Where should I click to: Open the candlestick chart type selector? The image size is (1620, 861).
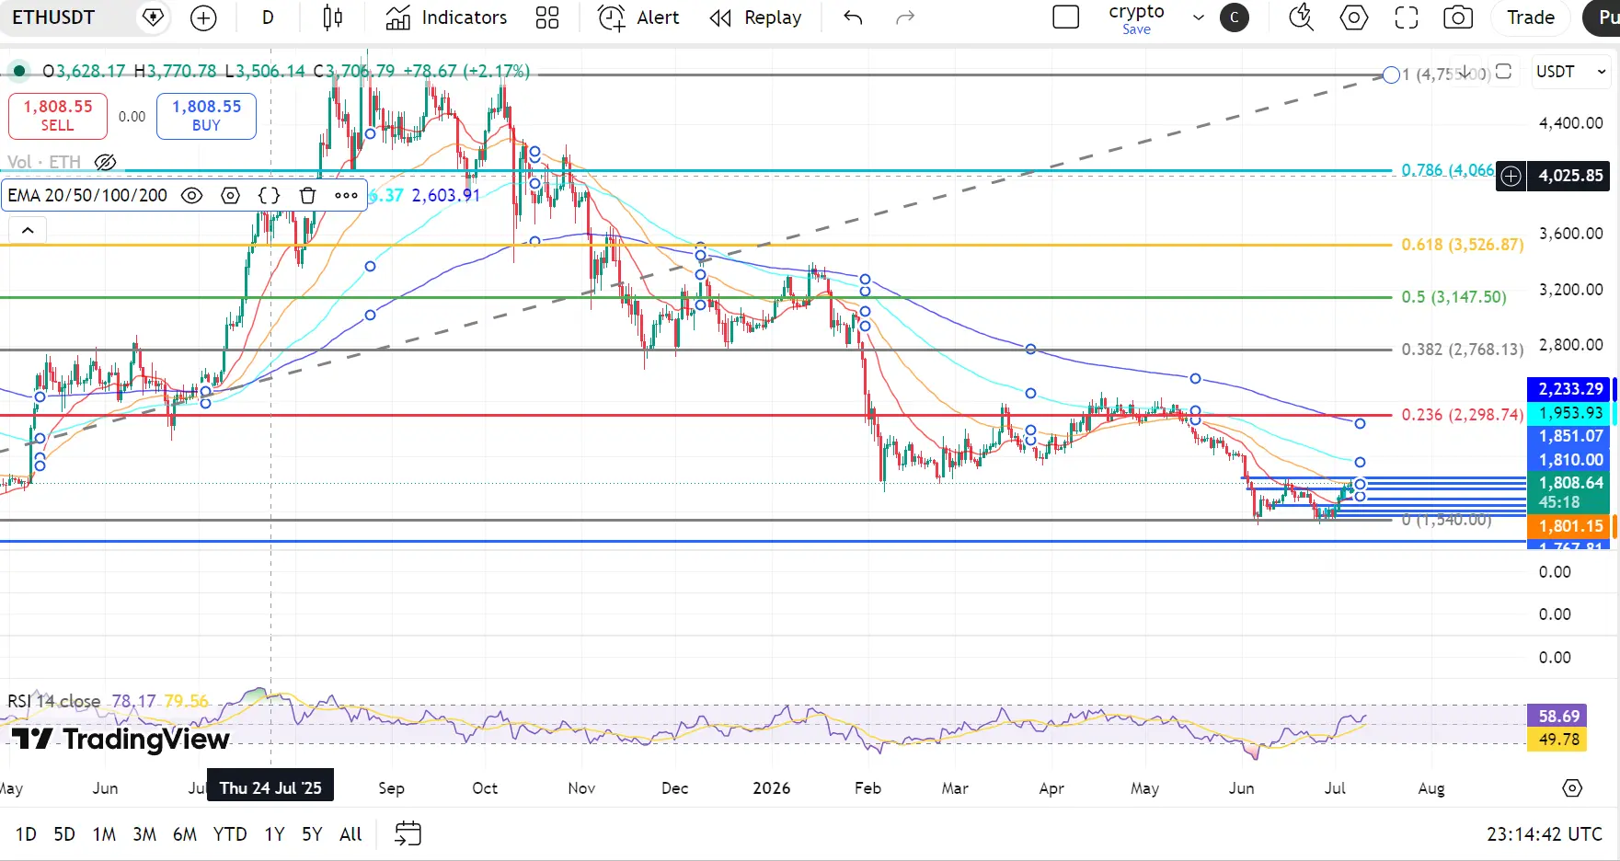coord(333,17)
